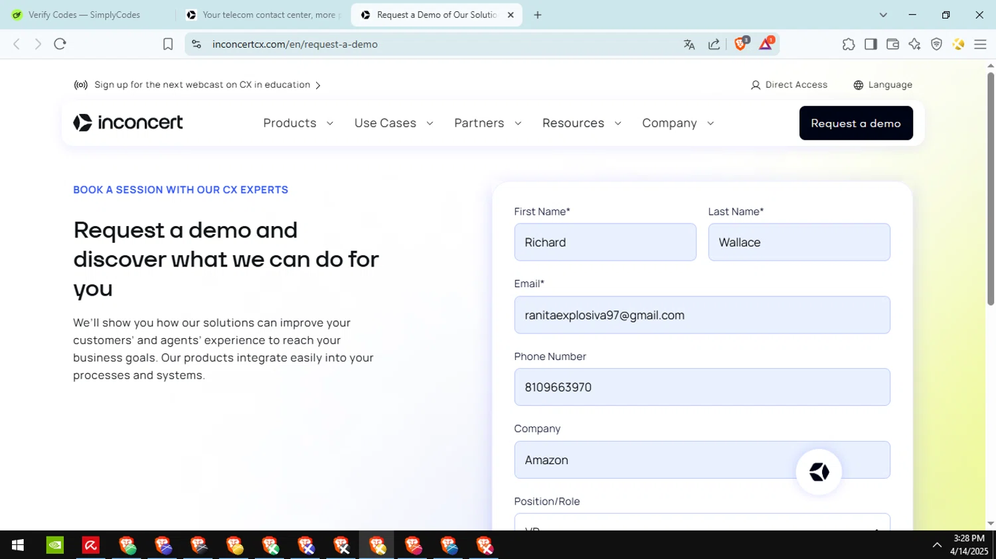Click the Company input field

(x=702, y=460)
